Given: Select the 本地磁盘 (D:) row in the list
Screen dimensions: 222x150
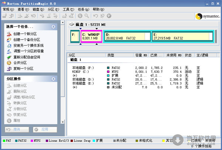Looking at the screenshot, I should point(137,79).
